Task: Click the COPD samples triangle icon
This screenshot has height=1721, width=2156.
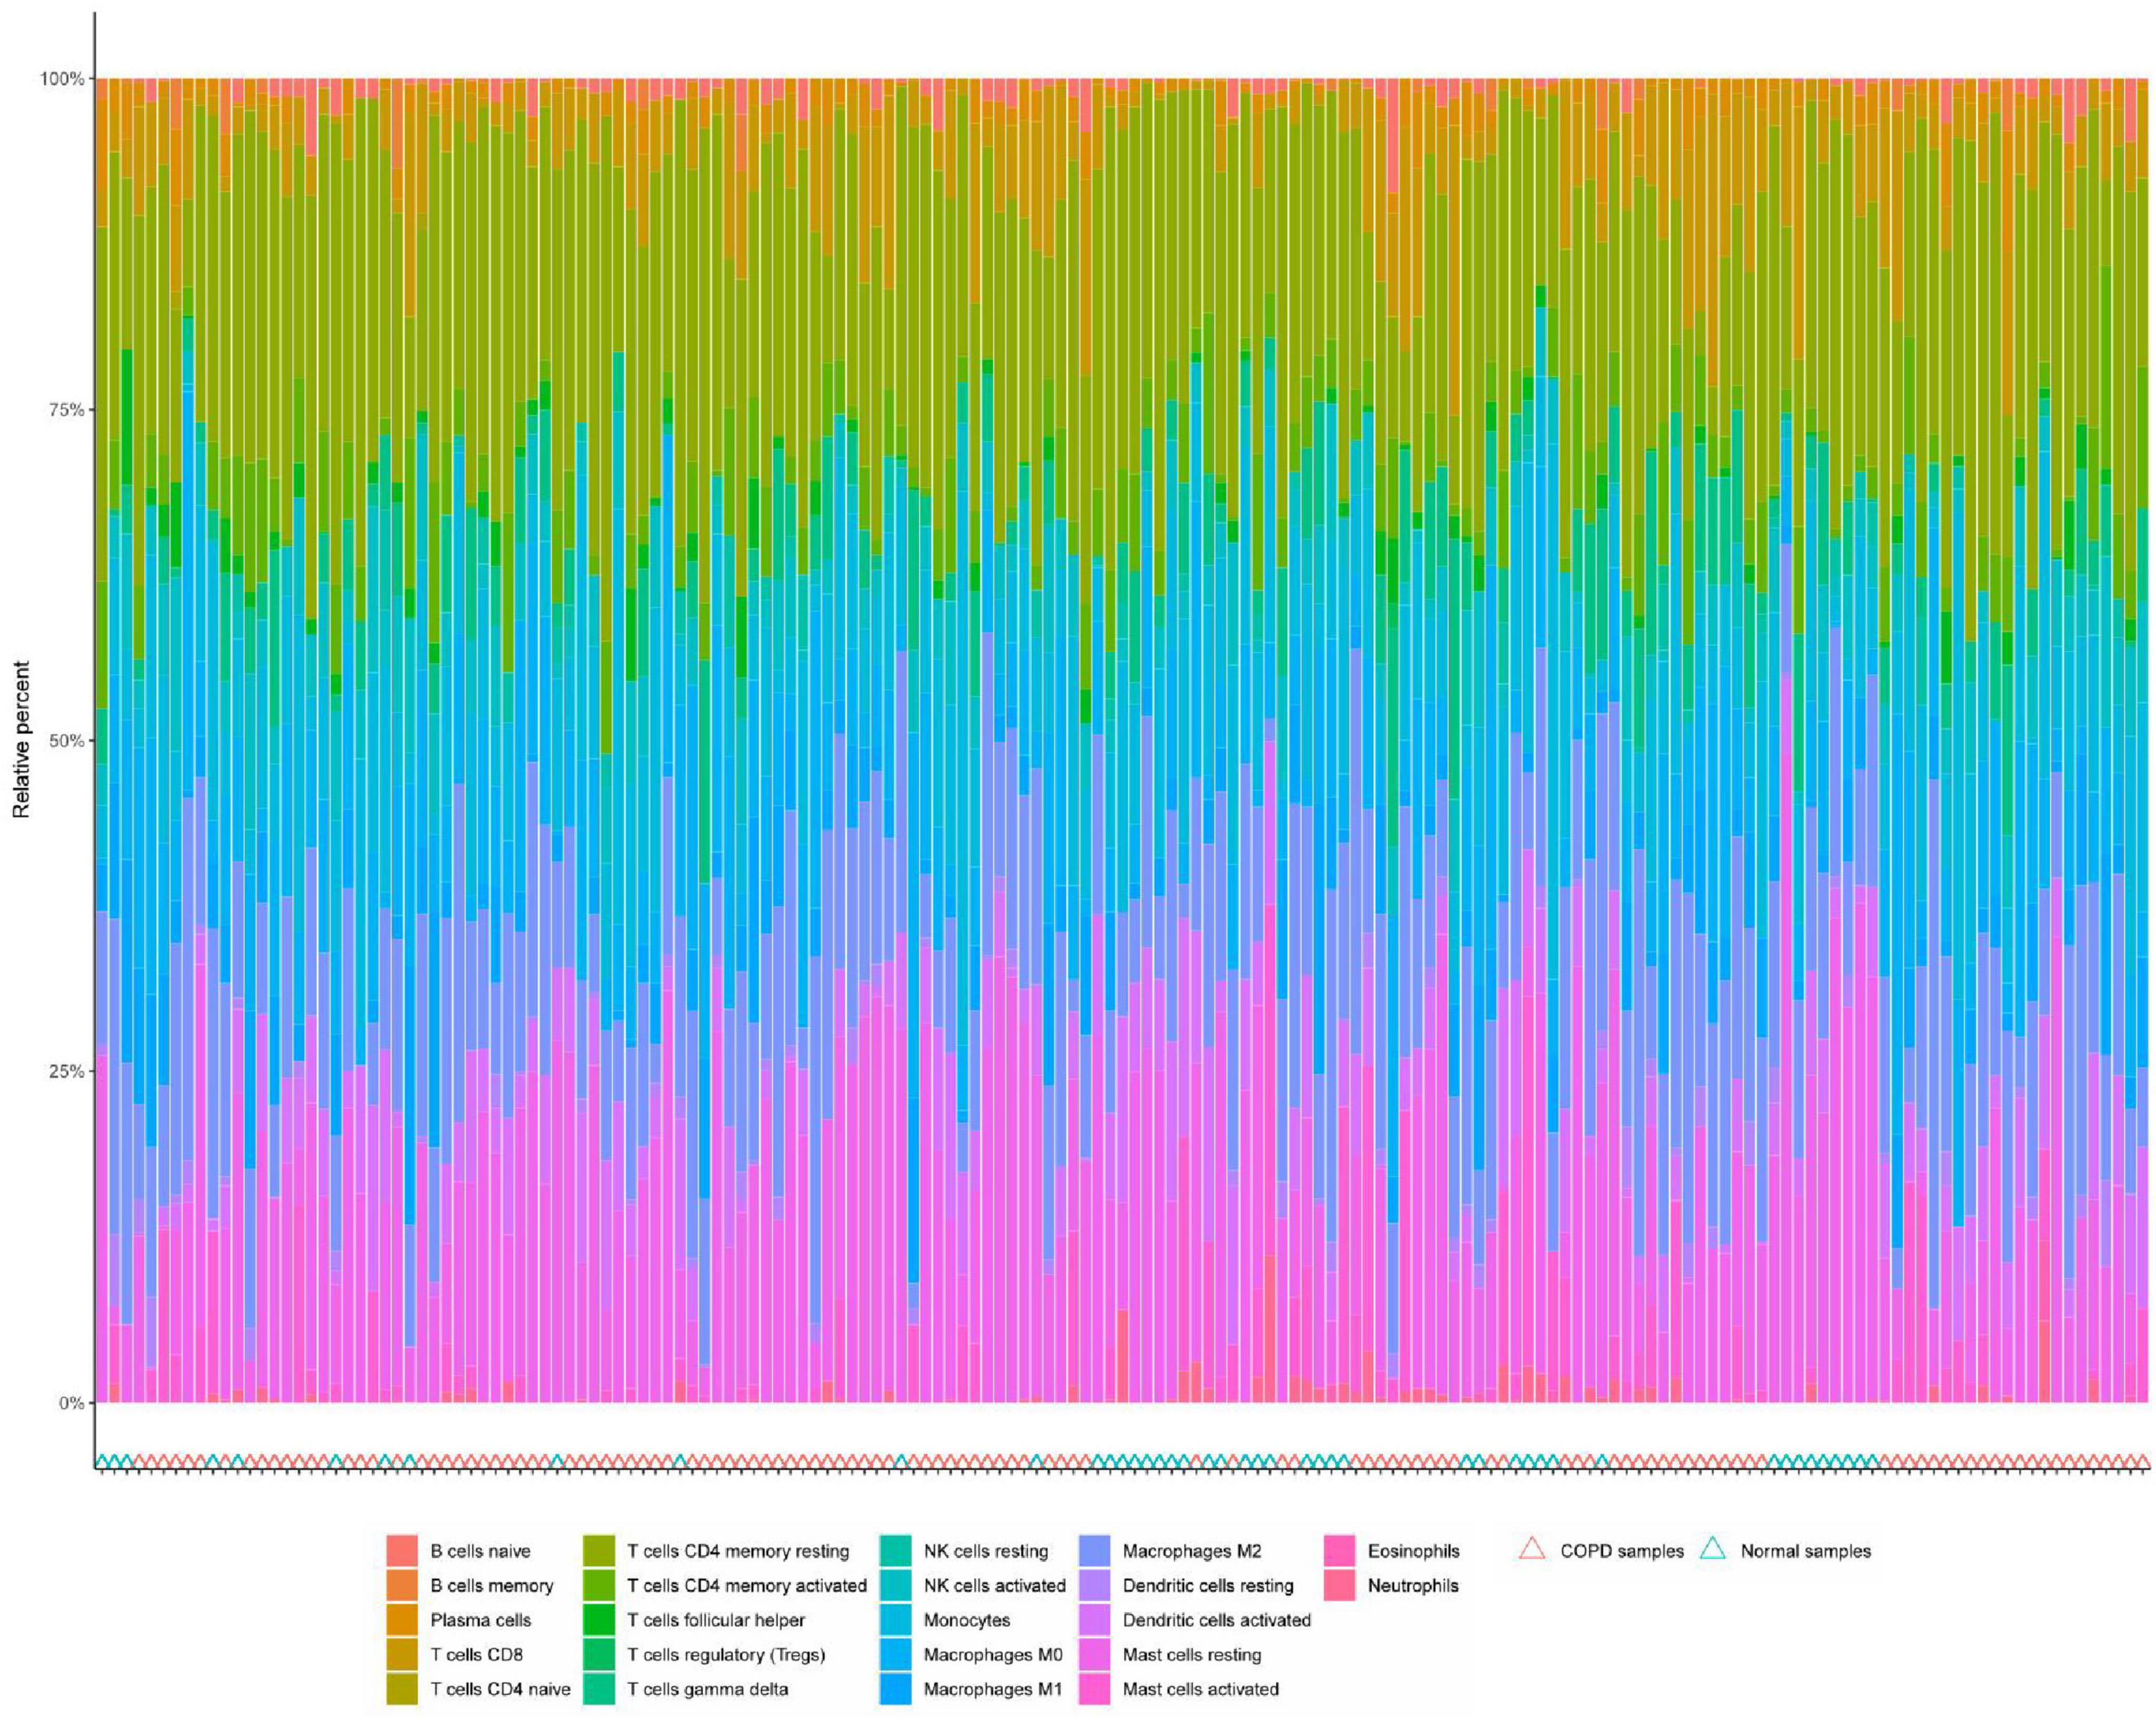Action: pos(1532,1549)
